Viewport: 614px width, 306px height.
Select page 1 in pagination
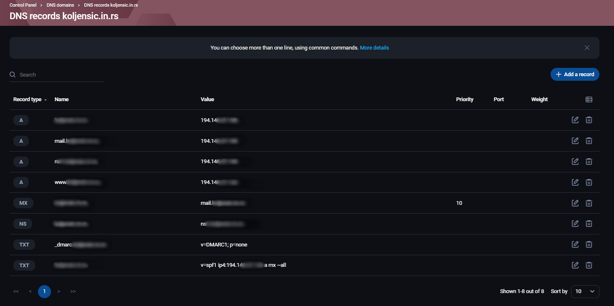[x=44, y=291]
